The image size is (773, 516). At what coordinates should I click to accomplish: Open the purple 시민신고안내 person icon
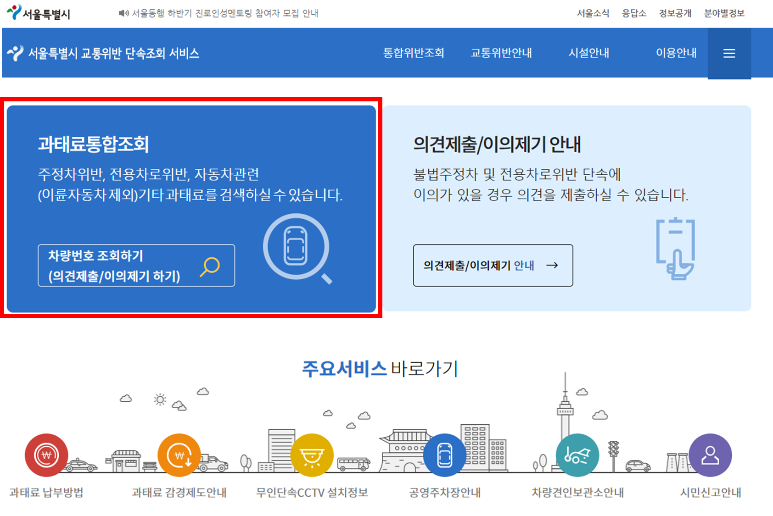coord(710,455)
